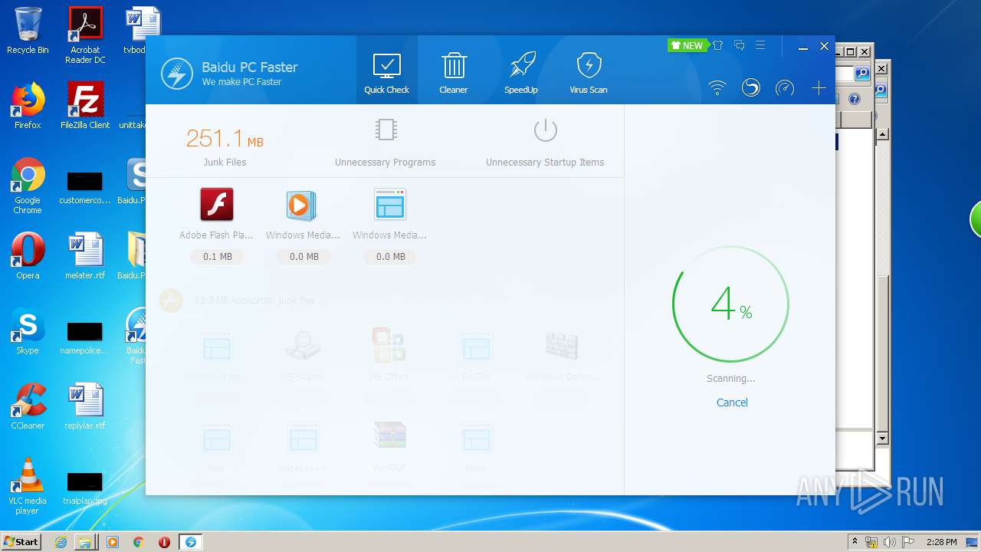Switch to the Cleaner tab
This screenshot has height=552, width=981.
[454, 72]
